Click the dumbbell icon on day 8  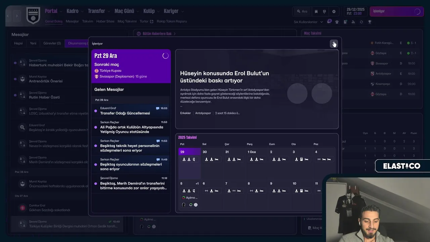tap(251, 191)
